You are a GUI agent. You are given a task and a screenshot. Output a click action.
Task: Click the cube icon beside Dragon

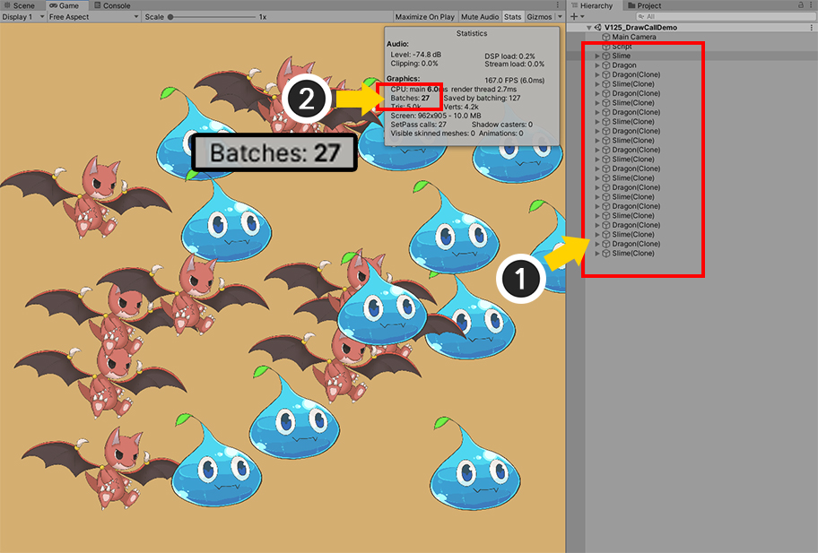[x=606, y=65]
